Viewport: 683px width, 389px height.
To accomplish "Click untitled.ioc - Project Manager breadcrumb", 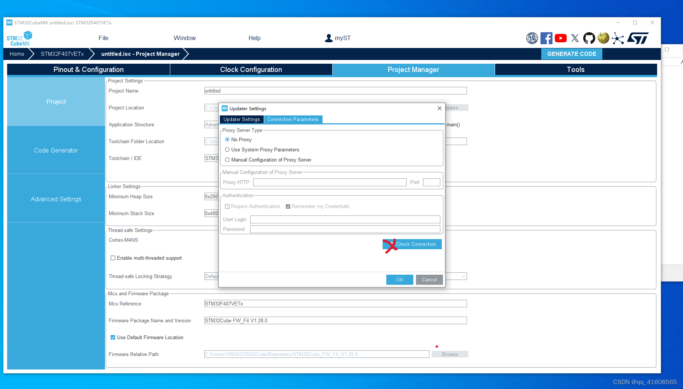I will click(140, 54).
